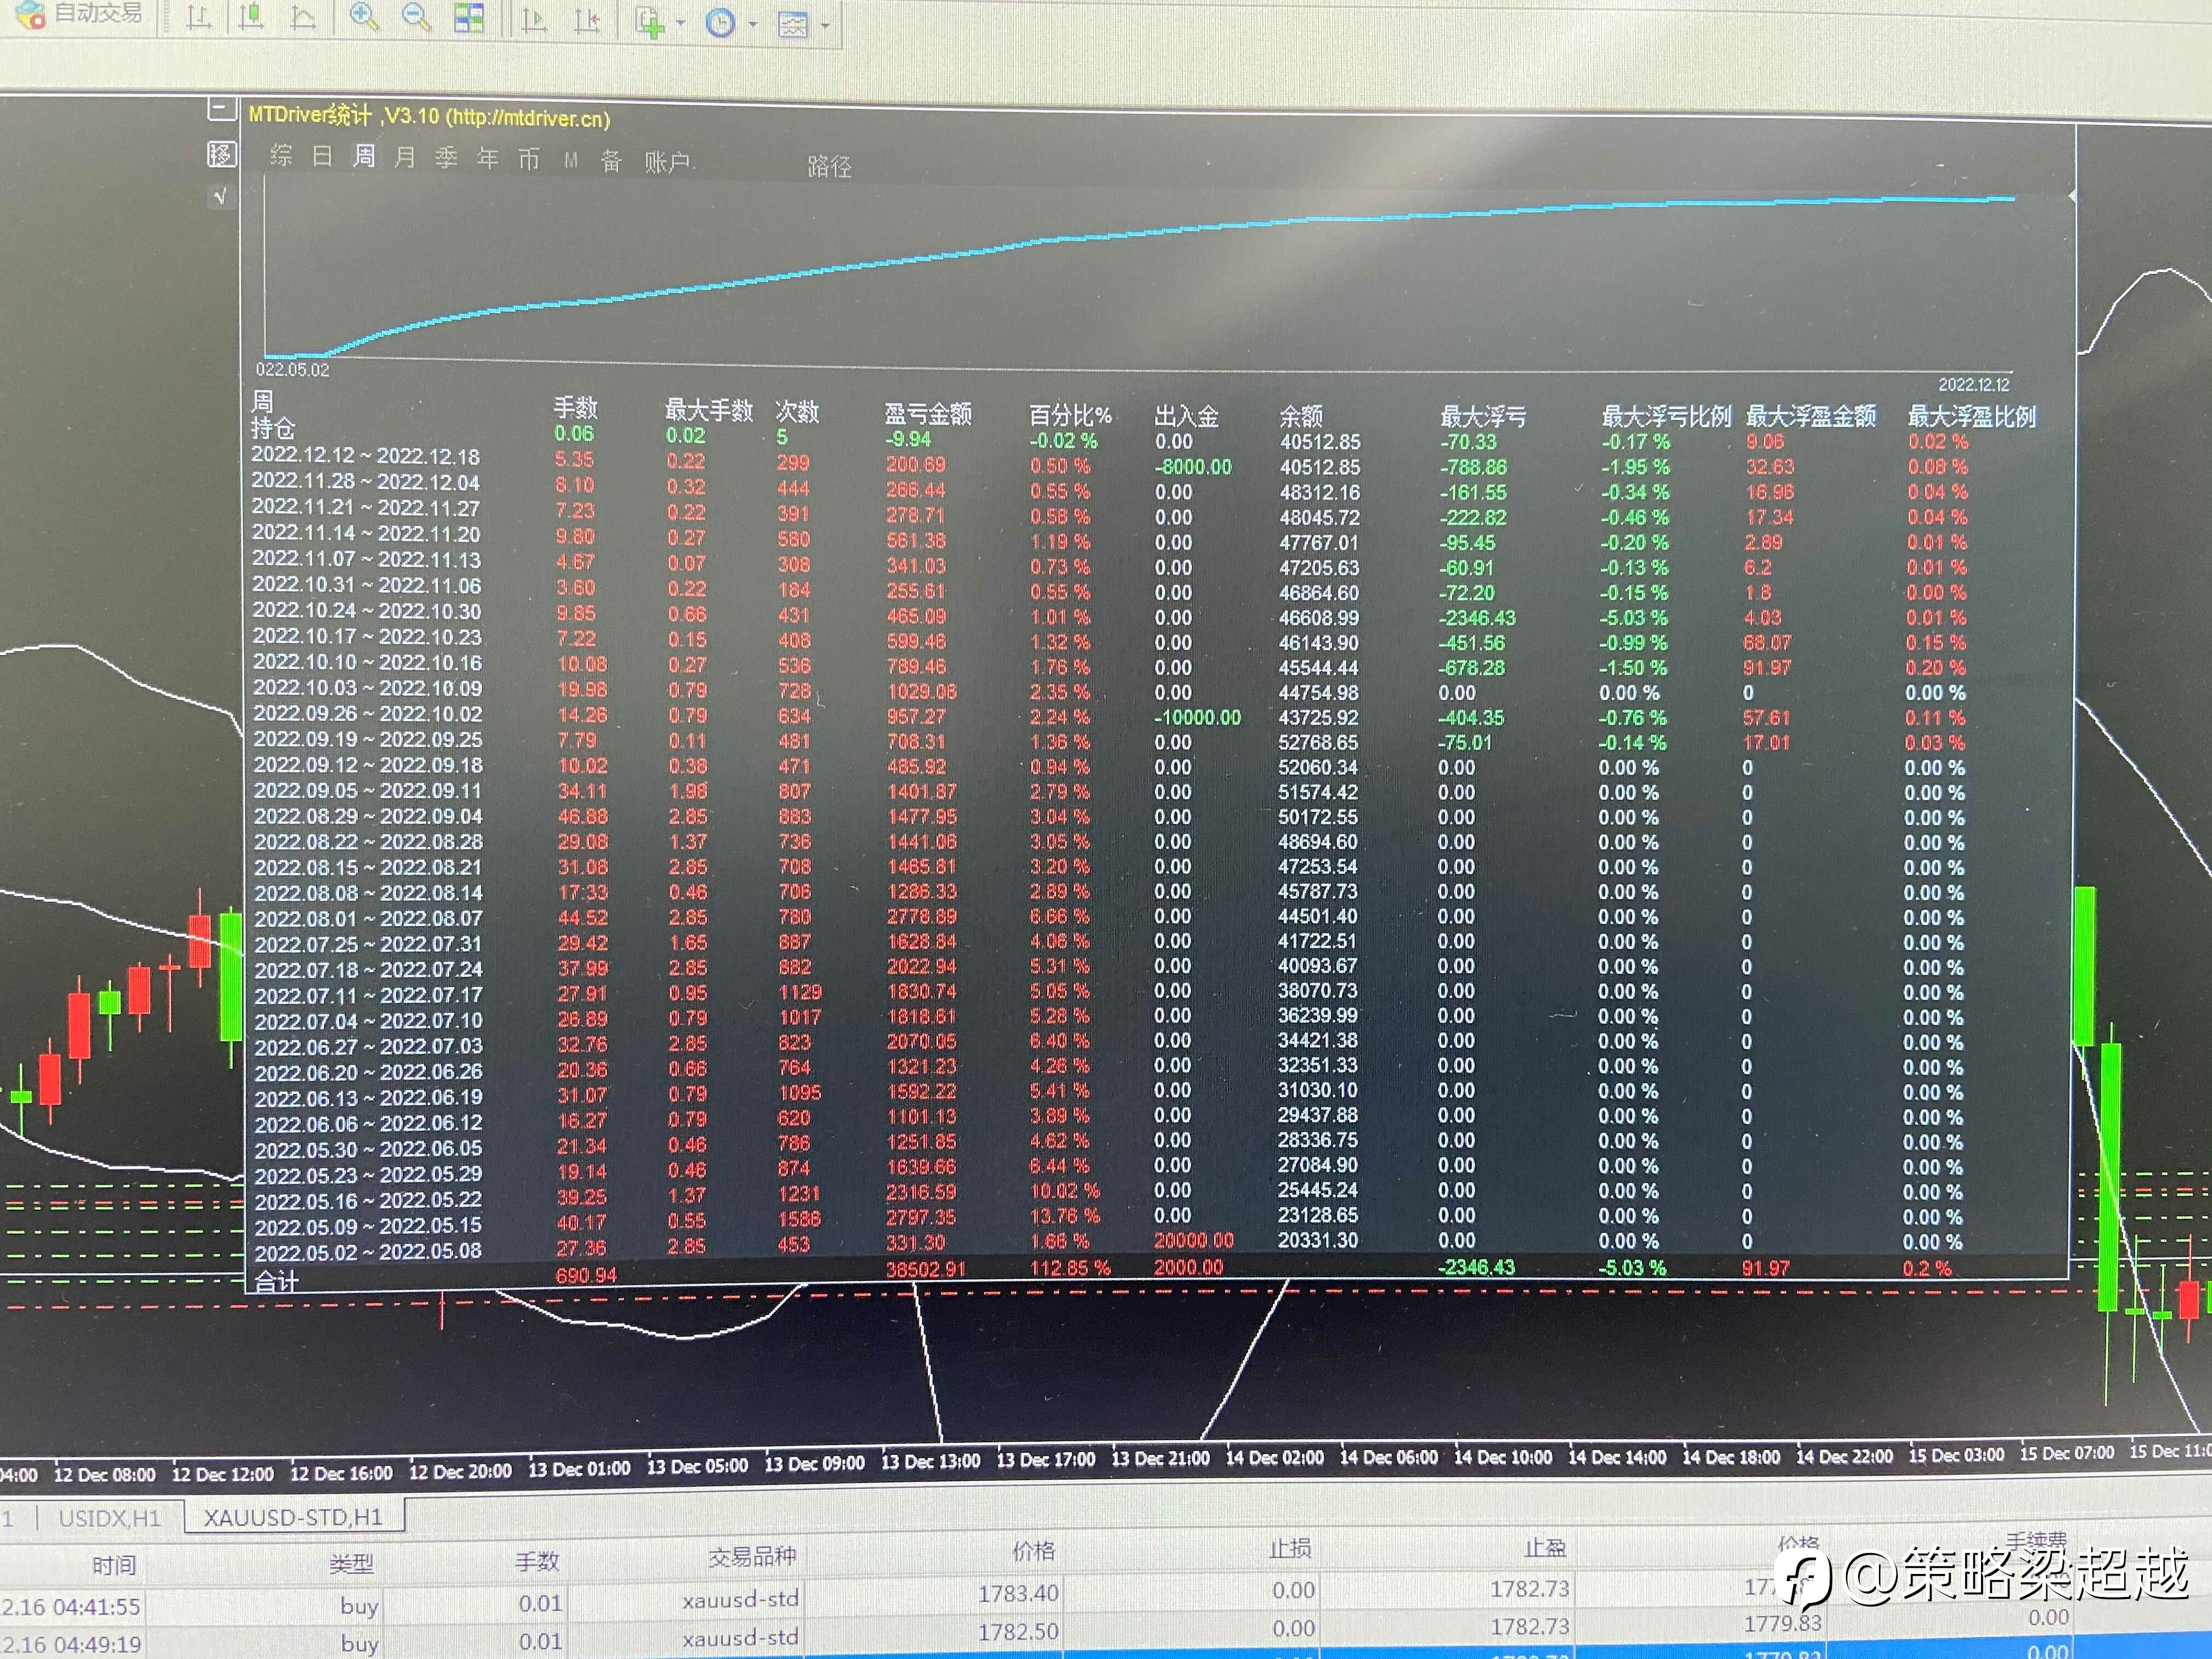
Task: Click the 手数 column header in statistics
Action: tap(575, 408)
